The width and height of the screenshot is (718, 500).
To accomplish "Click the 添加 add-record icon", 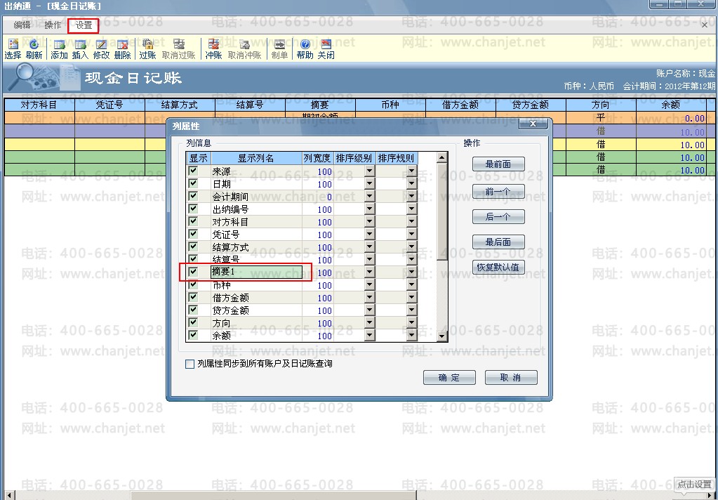I will point(59,49).
